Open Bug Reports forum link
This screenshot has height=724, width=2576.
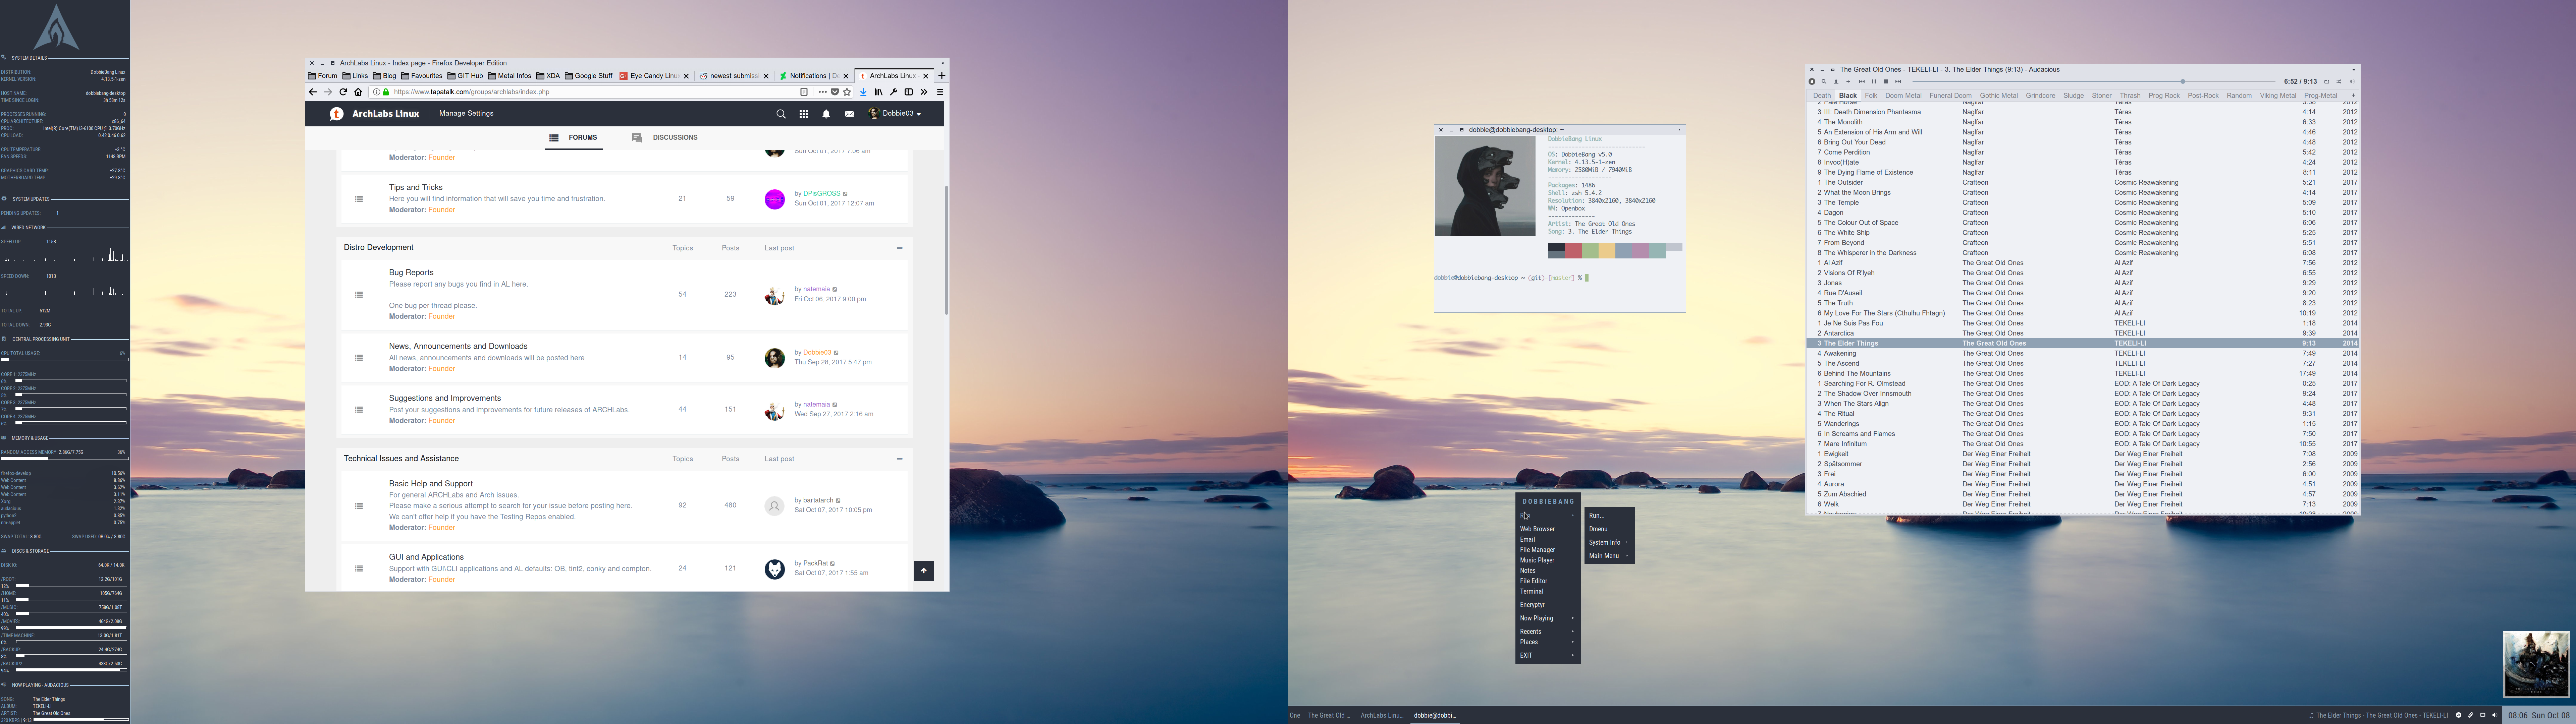(x=411, y=273)
